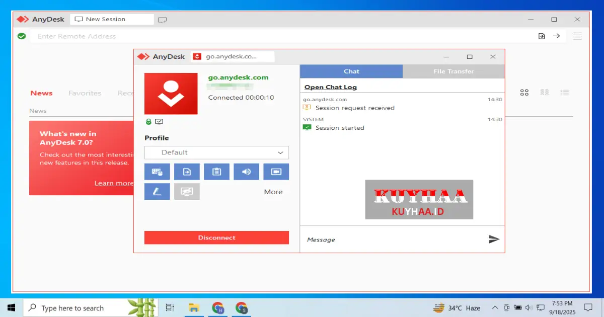Toggle whiteboard drawing permission button

157,192
